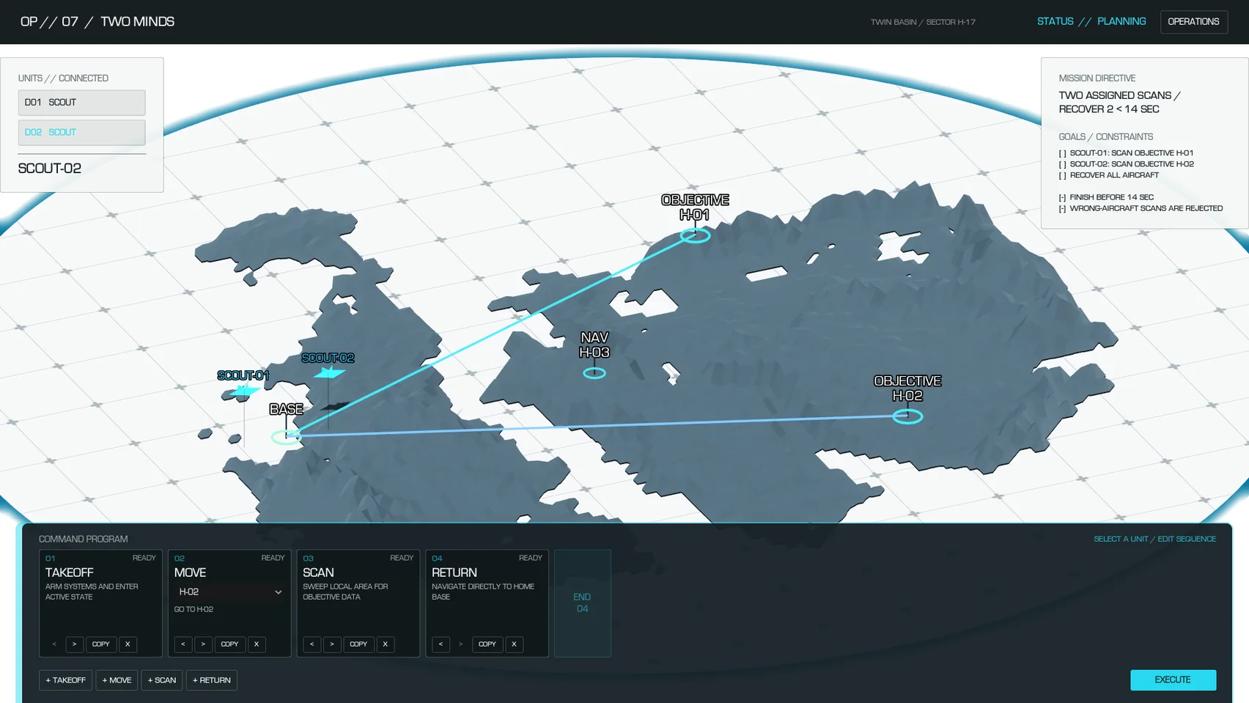Click OP // 07 / TWO MINDS title
Image resolution: width=1249 pixels, height=703 pixels.
(97, 22)
